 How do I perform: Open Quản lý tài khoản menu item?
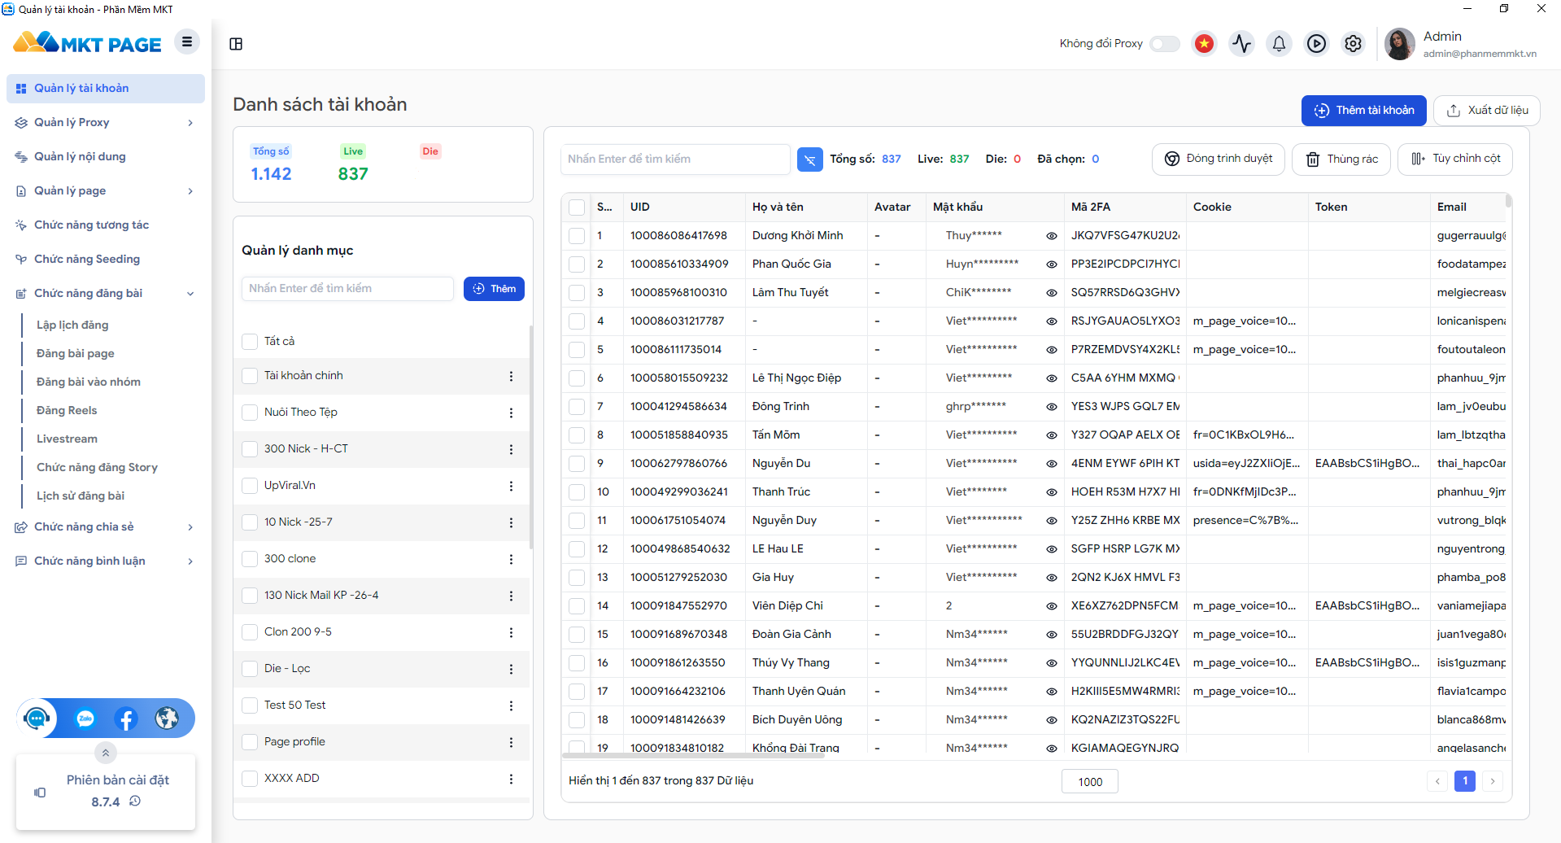pos(105,89)
